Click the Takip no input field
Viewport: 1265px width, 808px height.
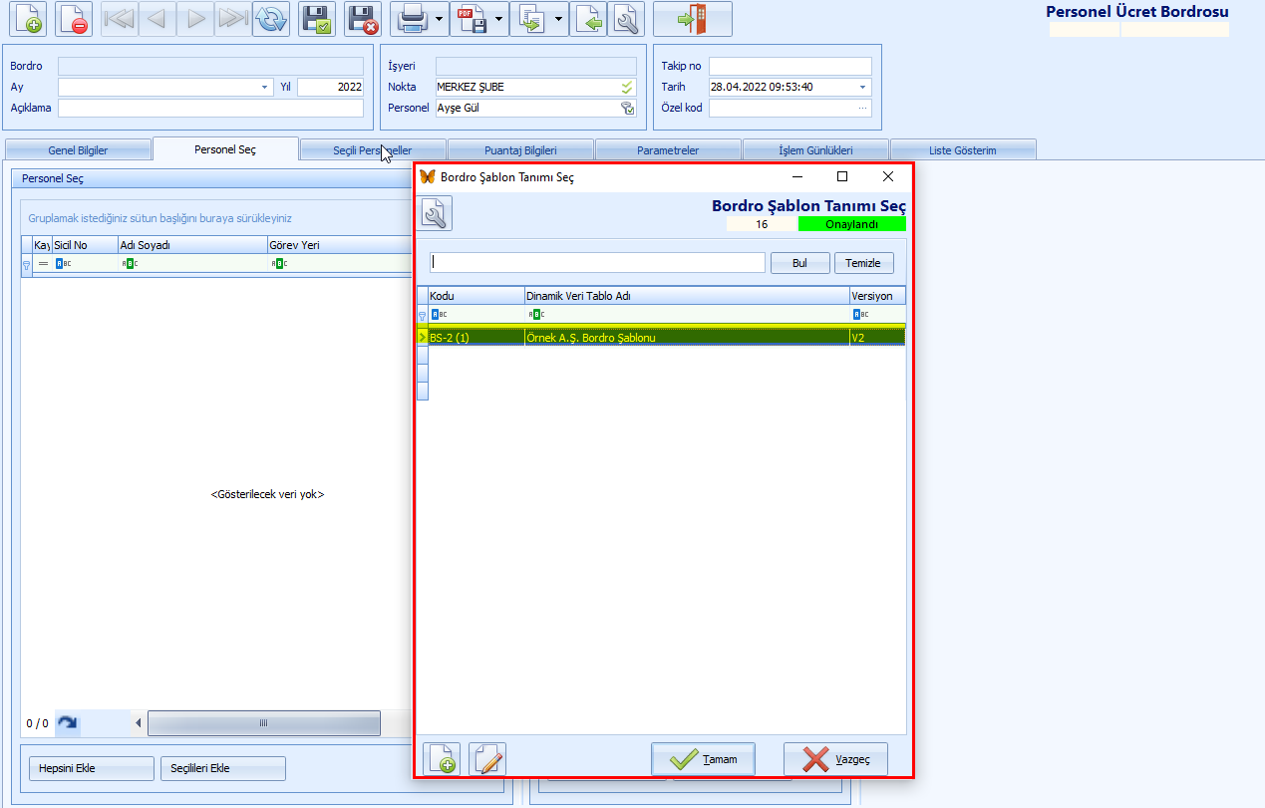coord(790,66)
